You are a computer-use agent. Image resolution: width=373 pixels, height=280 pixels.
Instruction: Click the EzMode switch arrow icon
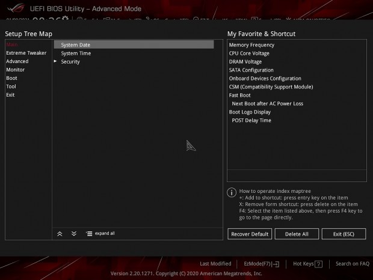(276, 264)
